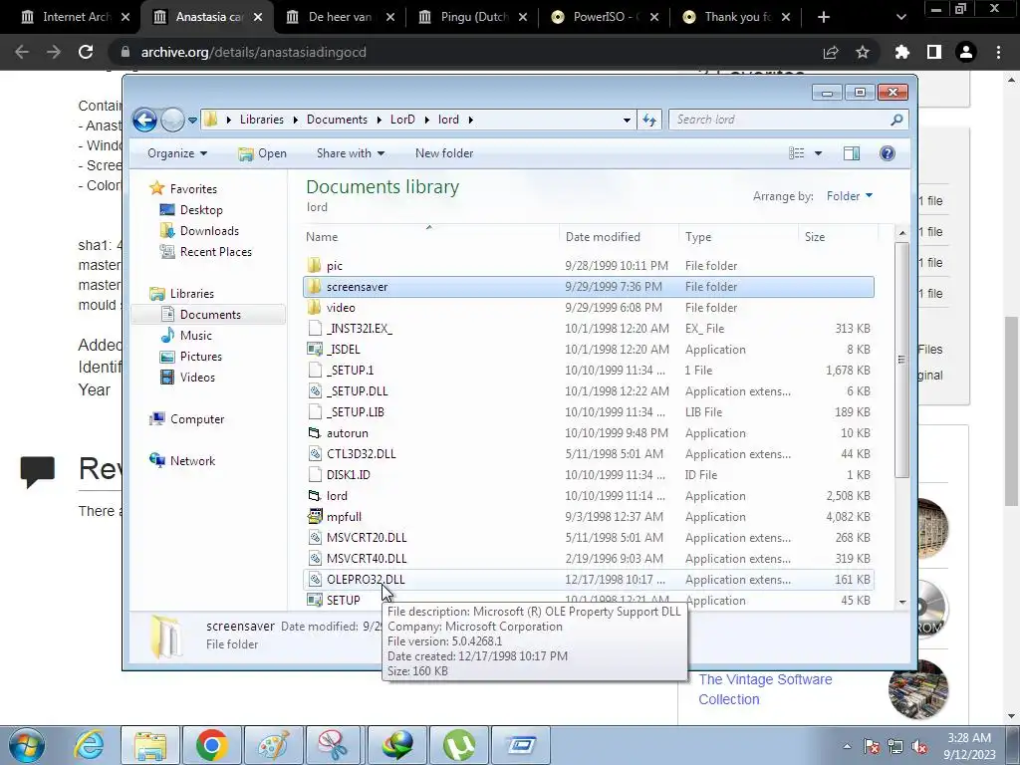Switch to the De heer van browser tab

340,17
